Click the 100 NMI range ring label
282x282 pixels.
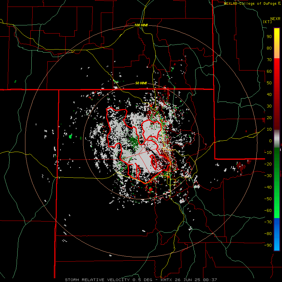click(141, 25)
